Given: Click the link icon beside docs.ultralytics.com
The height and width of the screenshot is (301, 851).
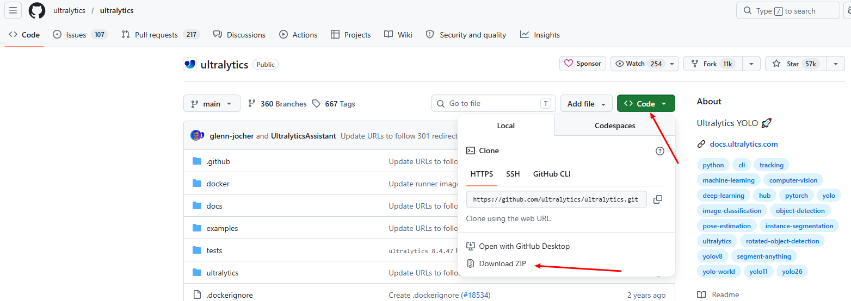Looking at the screenshot, I should [x=701, y=145].
